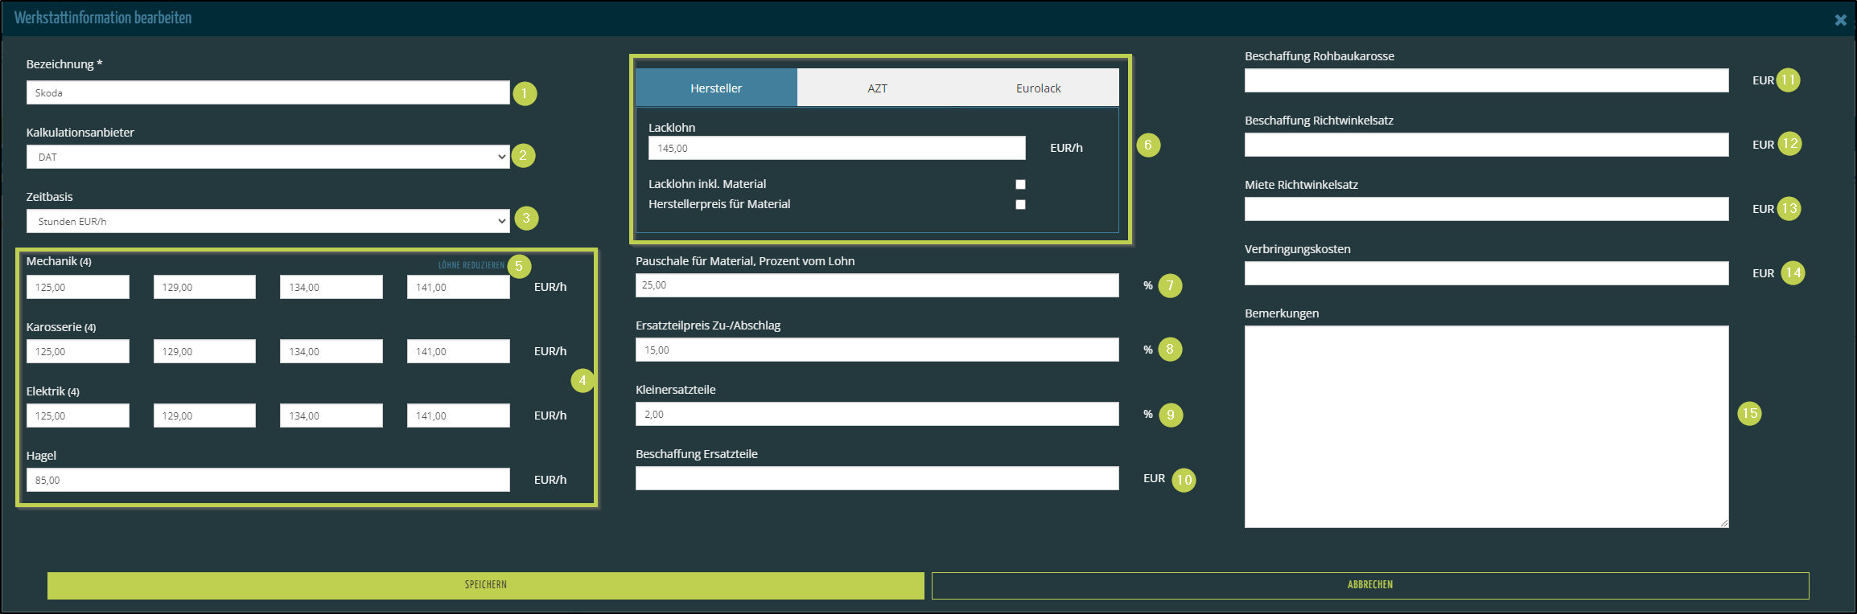1857x614 pixels.
Task: Click the numbered marker 7 beside Pauschale field
Action: (1170, 285)
